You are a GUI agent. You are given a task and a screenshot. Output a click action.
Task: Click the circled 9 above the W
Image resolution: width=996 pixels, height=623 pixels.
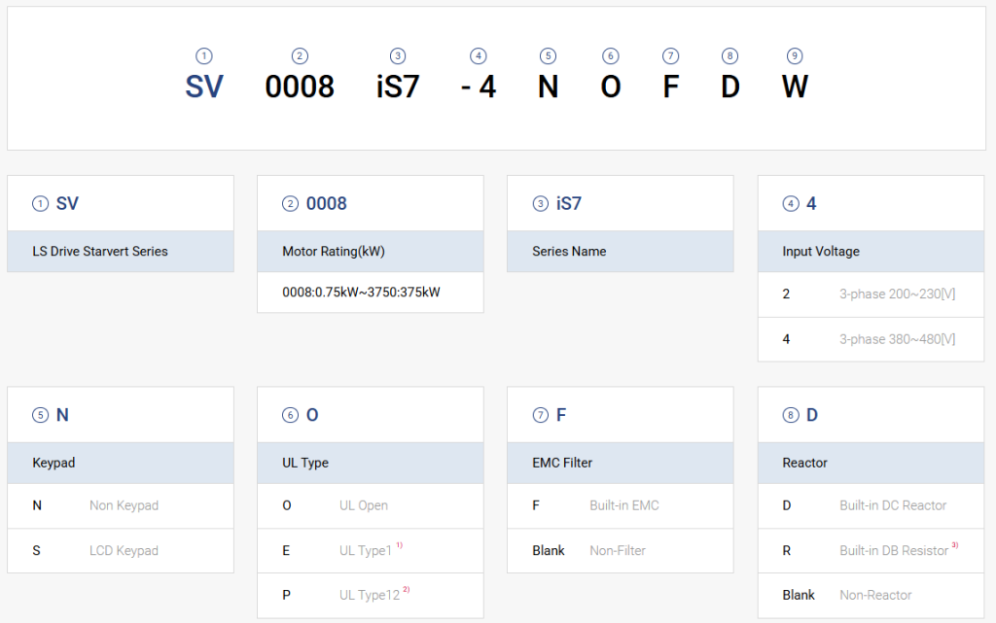click(x=795, y=55)
